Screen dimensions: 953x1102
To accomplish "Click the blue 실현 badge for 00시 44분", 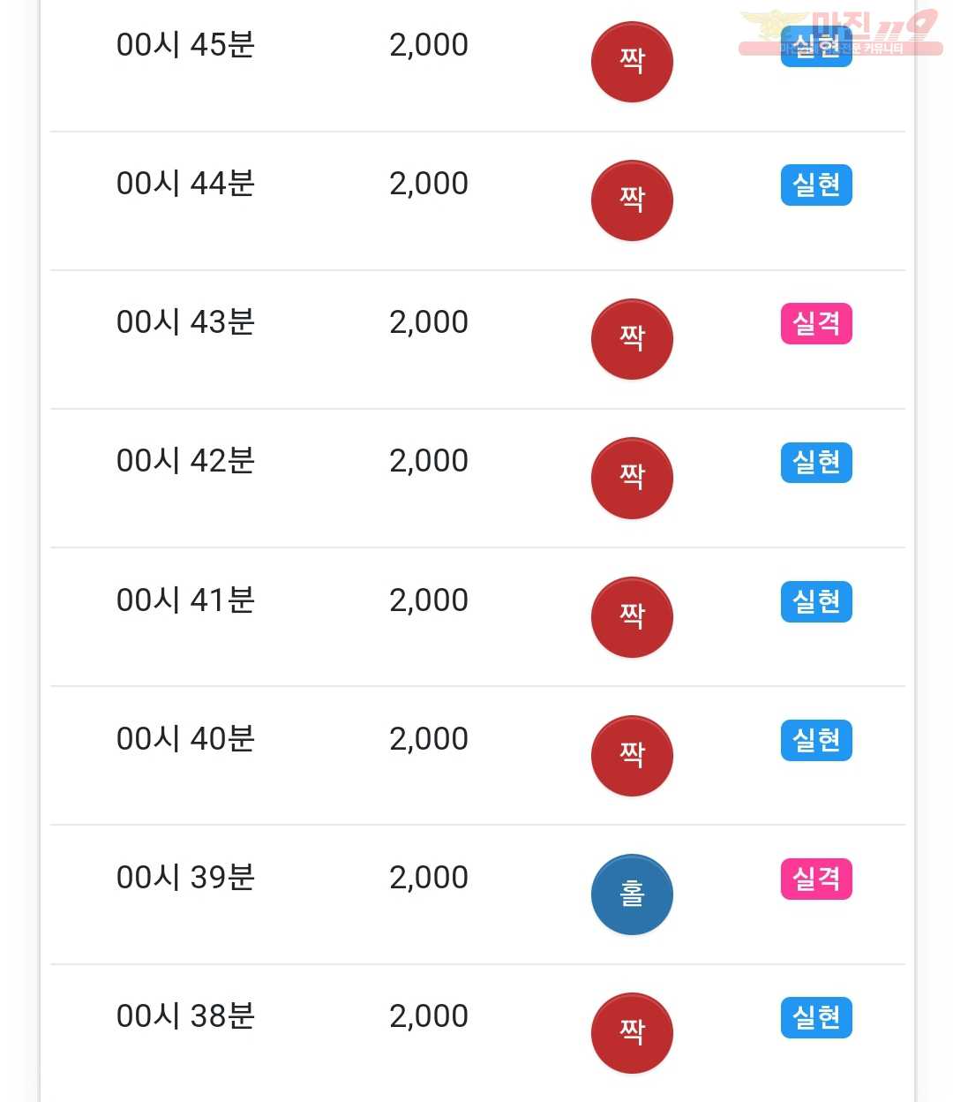I will [816, 185].
